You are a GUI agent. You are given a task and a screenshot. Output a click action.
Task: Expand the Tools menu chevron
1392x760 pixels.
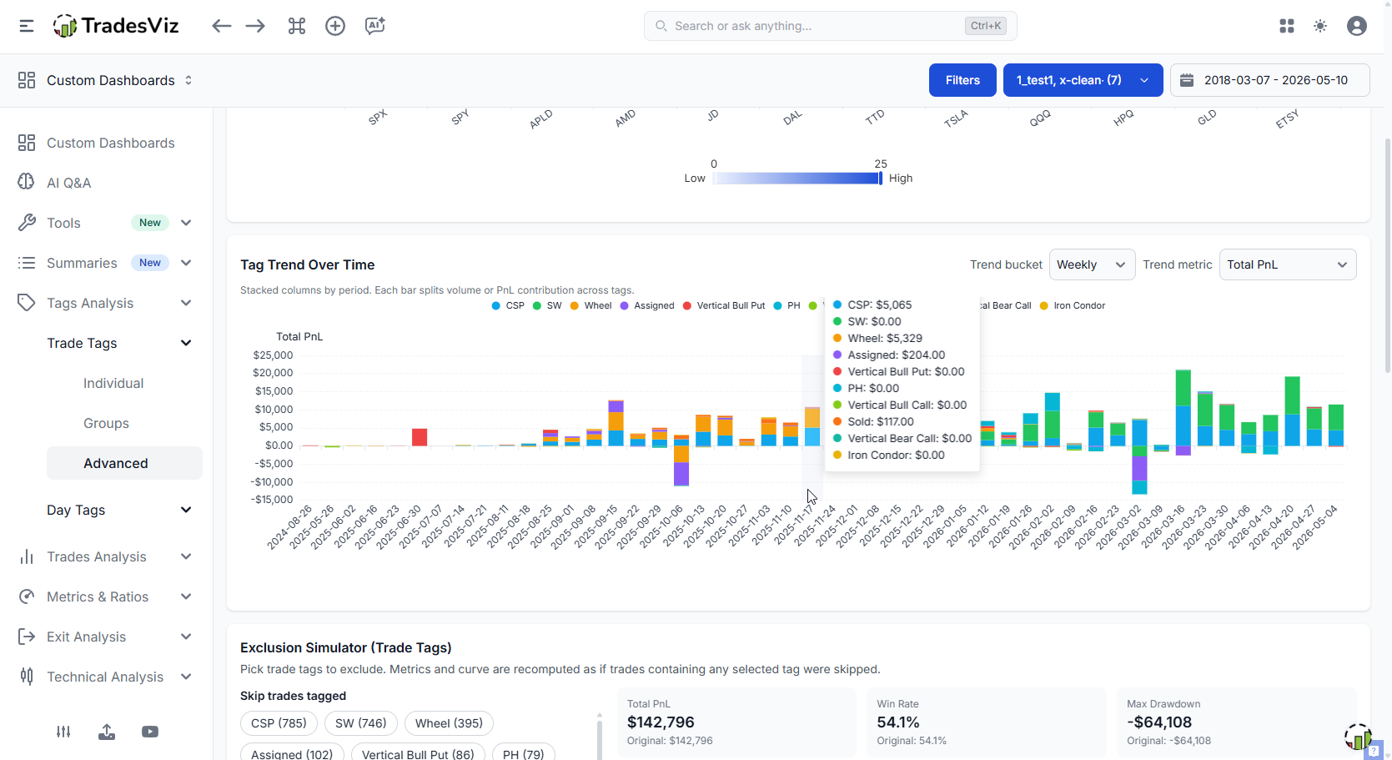[186, 223]
